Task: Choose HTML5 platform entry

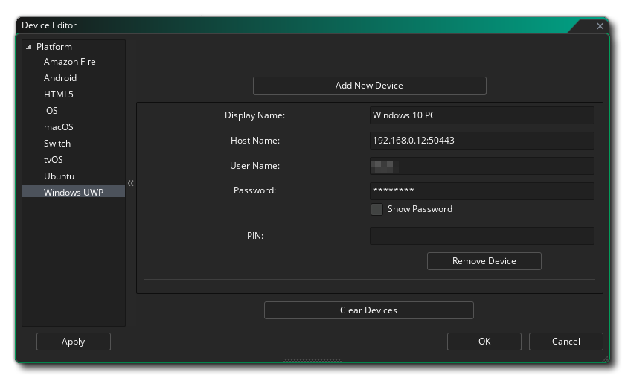Action: [59, 94]
